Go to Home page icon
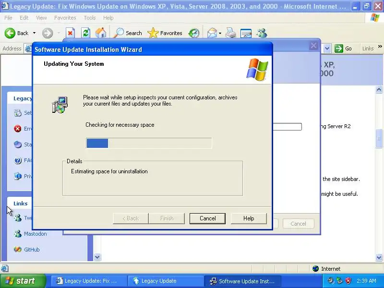The image size is (384, 288). [101, 33]
